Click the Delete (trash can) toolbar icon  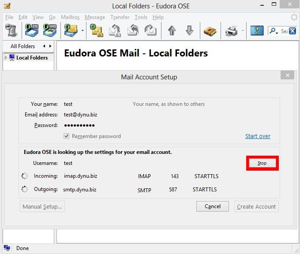[x=11, y=30]
